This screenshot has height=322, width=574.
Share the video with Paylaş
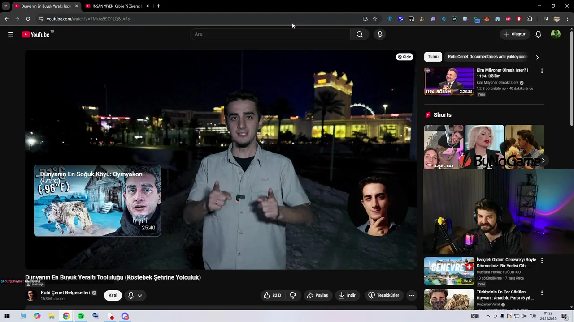[317, 295]
